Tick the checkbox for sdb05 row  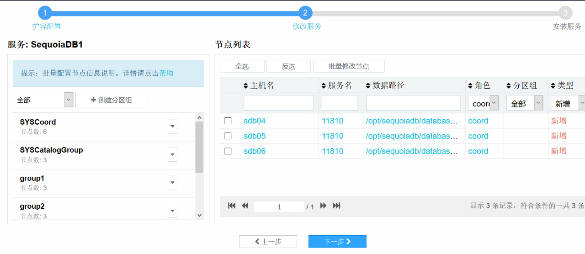(228, 136)
